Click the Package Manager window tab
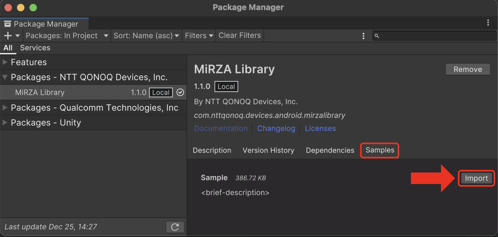 click(44, 24)
